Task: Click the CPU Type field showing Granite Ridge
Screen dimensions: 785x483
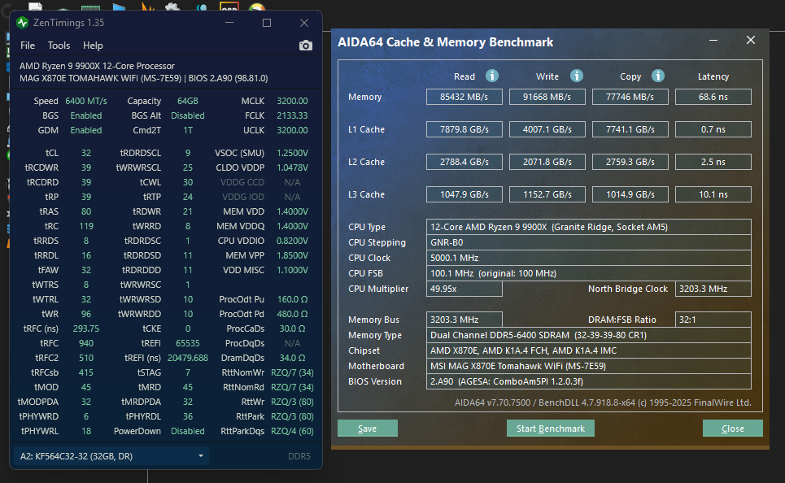Action: 589,227
